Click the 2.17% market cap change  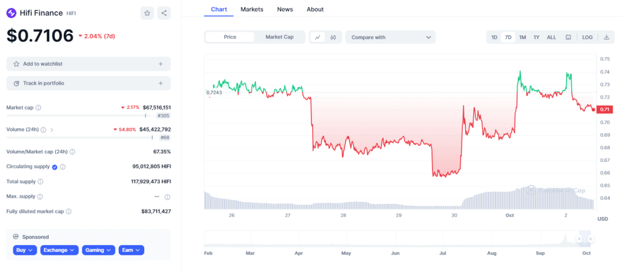tap(130, 107)
